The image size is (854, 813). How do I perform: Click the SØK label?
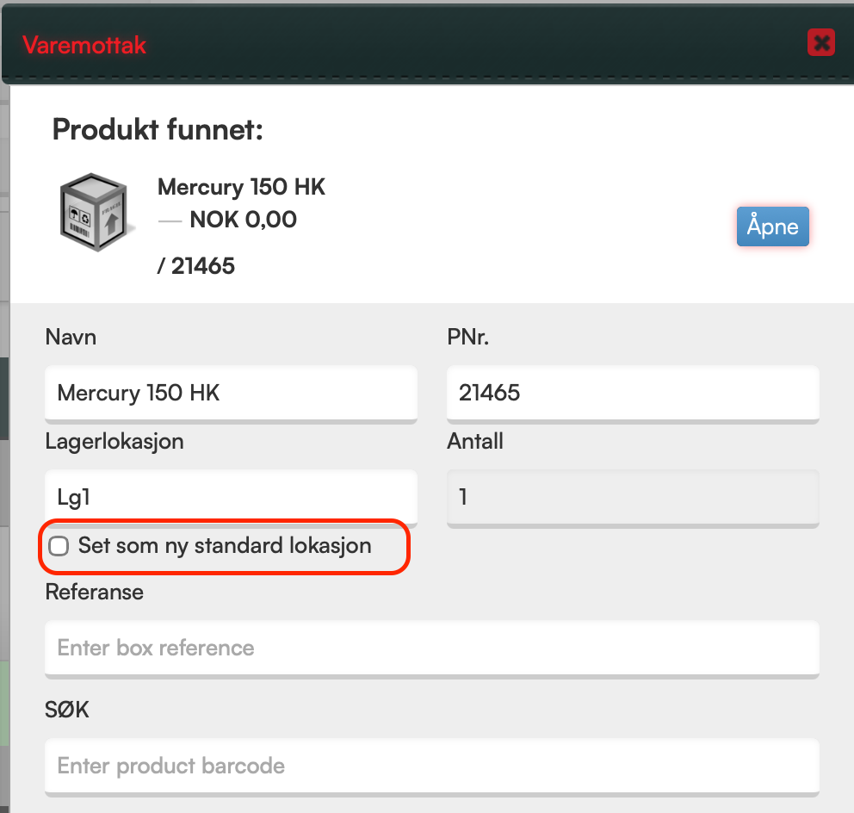point(67,710)
